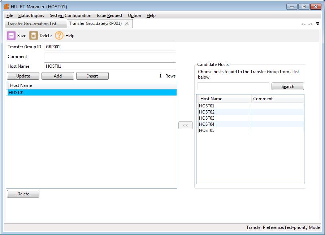Show the tab list dropdown arrow
This screenshot has height=235, width=325.
(318, 24)
